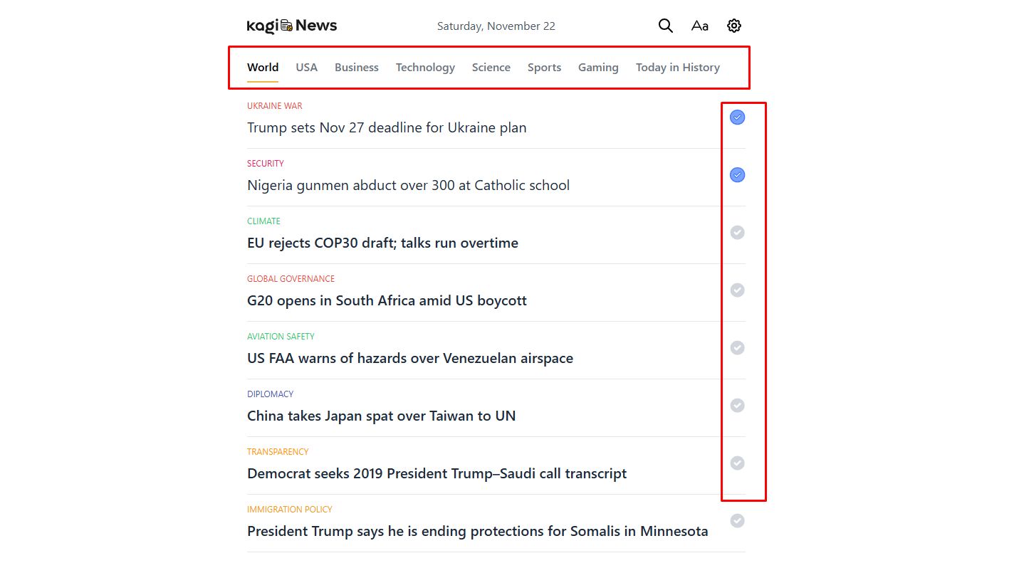
Task: Click the UKRAINE WAR category label
Action: coord(274,105)
